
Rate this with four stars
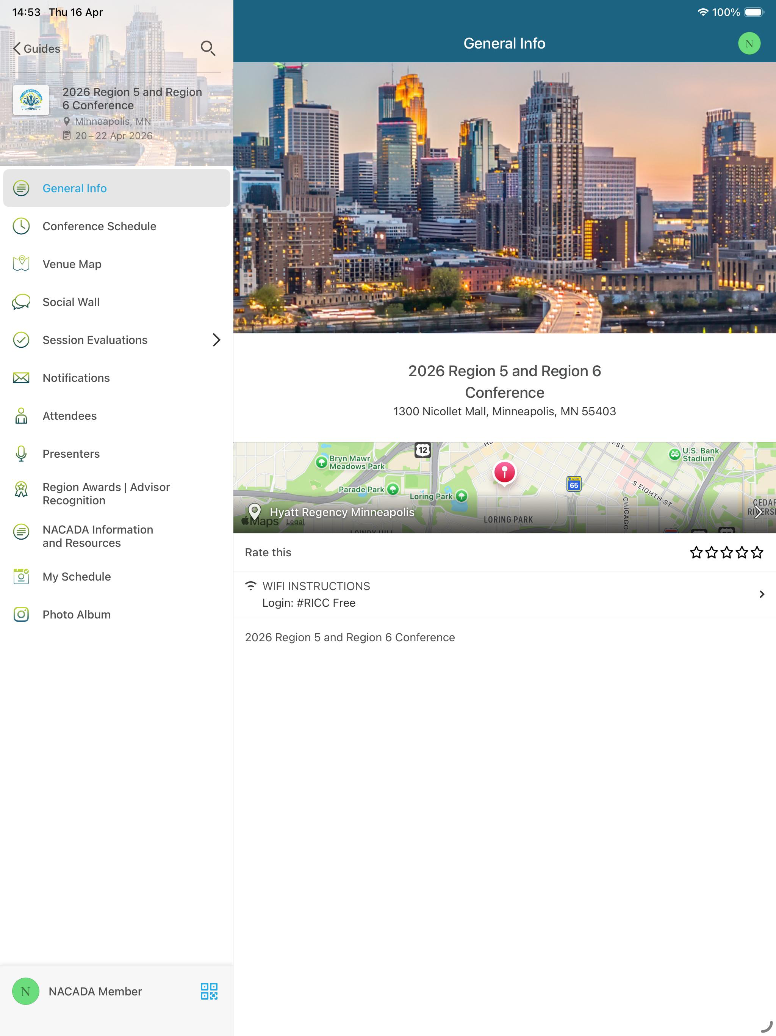pos(742,553)
